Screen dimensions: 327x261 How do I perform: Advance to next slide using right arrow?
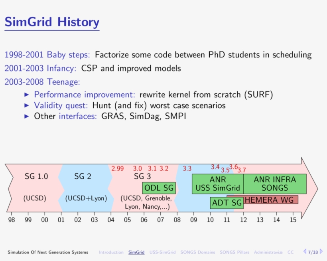(x=321, y=251)
